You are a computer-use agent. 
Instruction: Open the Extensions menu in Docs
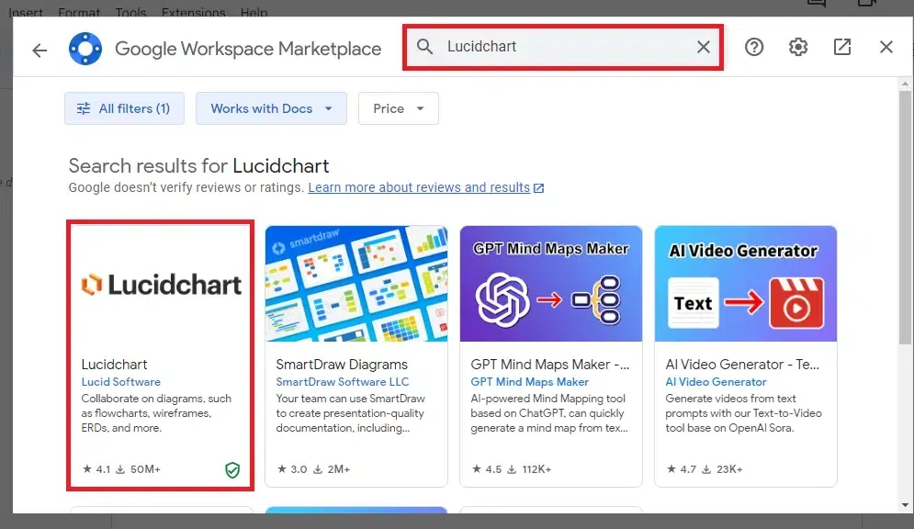coord(194,12)
